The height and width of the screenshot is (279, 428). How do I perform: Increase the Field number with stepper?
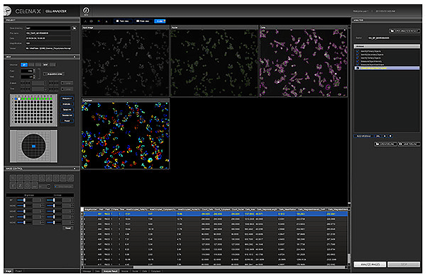click(x=34, y=70)
